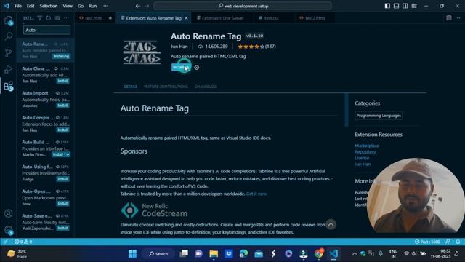This screenshot has width=465, height=262.
Task: Go forward with the right arrow
Action: pos(147,6)
